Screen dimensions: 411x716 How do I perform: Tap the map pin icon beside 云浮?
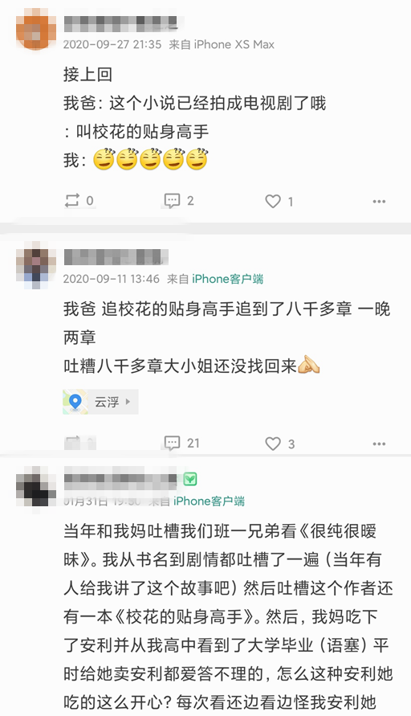click(75, 402)
